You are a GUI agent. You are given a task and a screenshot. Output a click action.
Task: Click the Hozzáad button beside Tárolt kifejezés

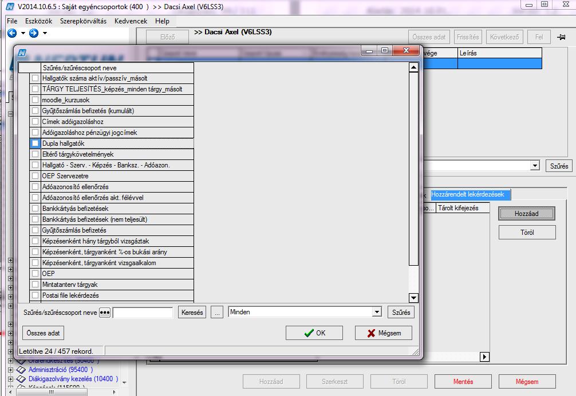point(526,213)
